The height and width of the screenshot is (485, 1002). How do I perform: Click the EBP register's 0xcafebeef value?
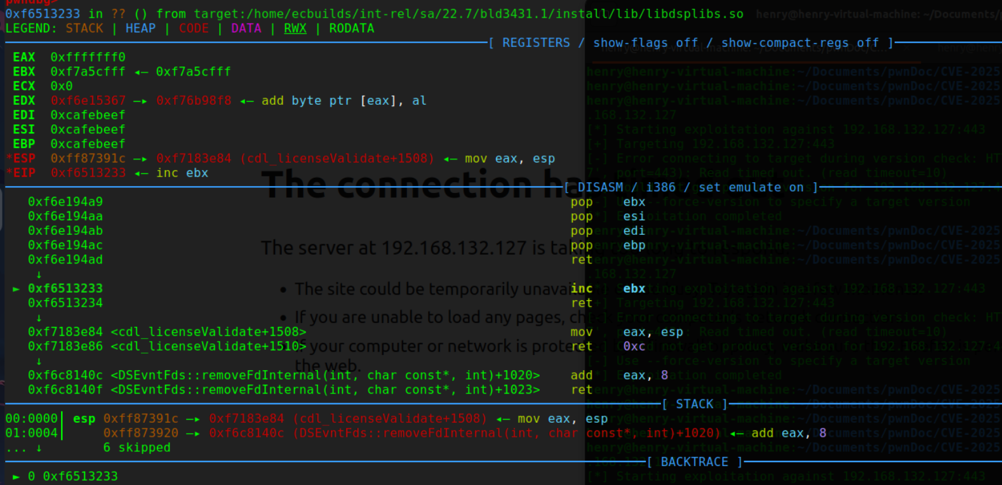88,144
